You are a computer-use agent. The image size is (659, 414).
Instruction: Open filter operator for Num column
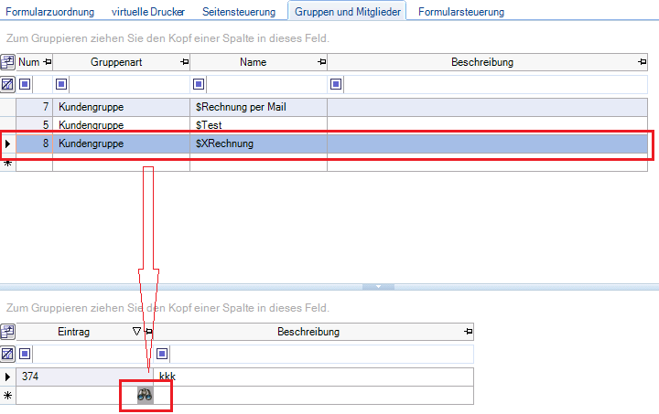tap(25, 84)
